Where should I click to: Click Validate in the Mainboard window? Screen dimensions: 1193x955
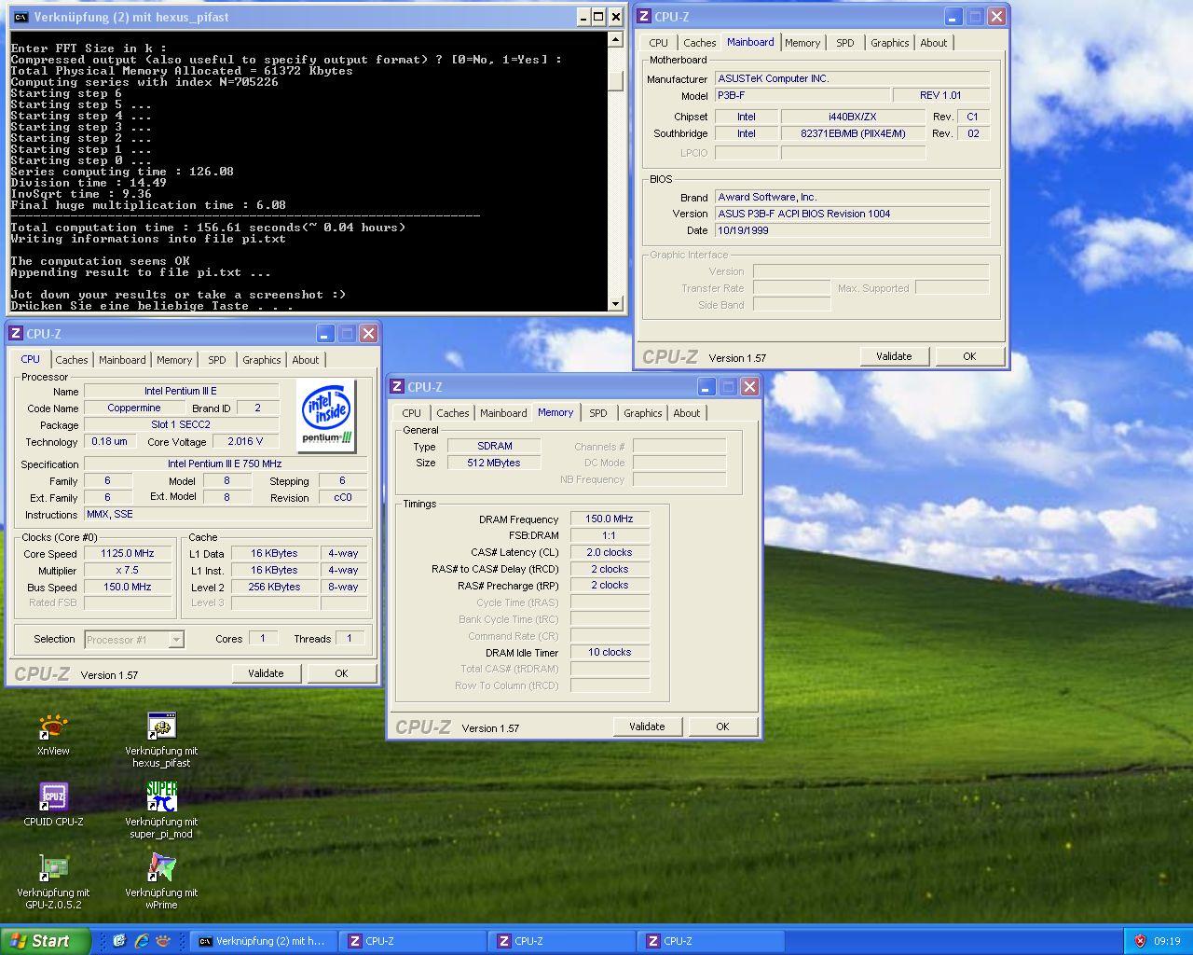point(894,356)
